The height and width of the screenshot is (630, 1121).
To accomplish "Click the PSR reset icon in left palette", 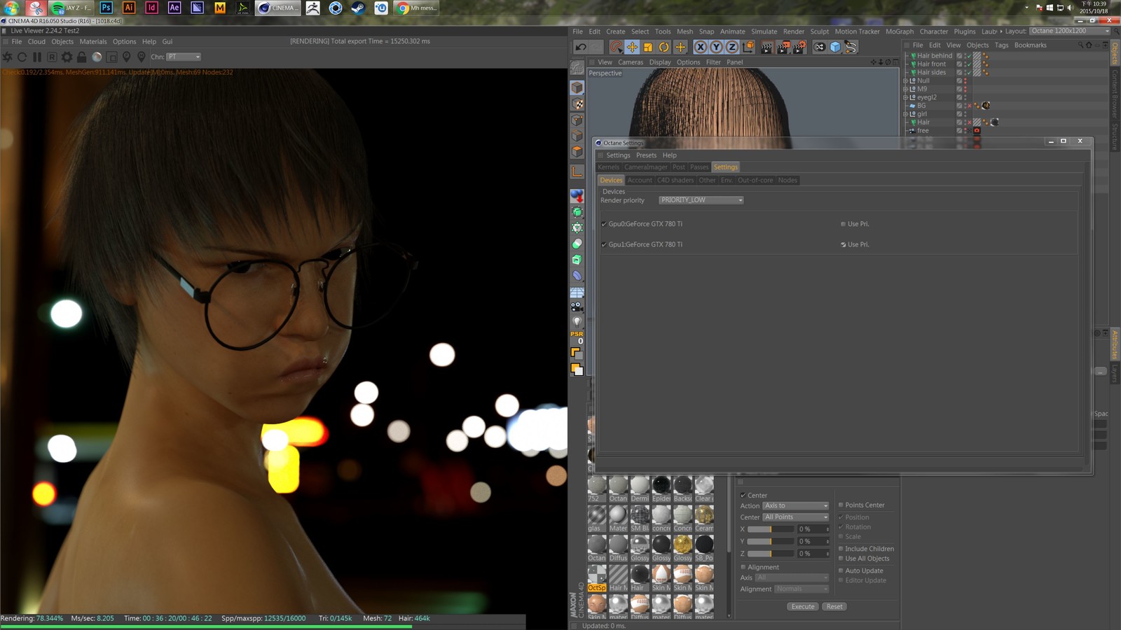I will tap(577, 337).
